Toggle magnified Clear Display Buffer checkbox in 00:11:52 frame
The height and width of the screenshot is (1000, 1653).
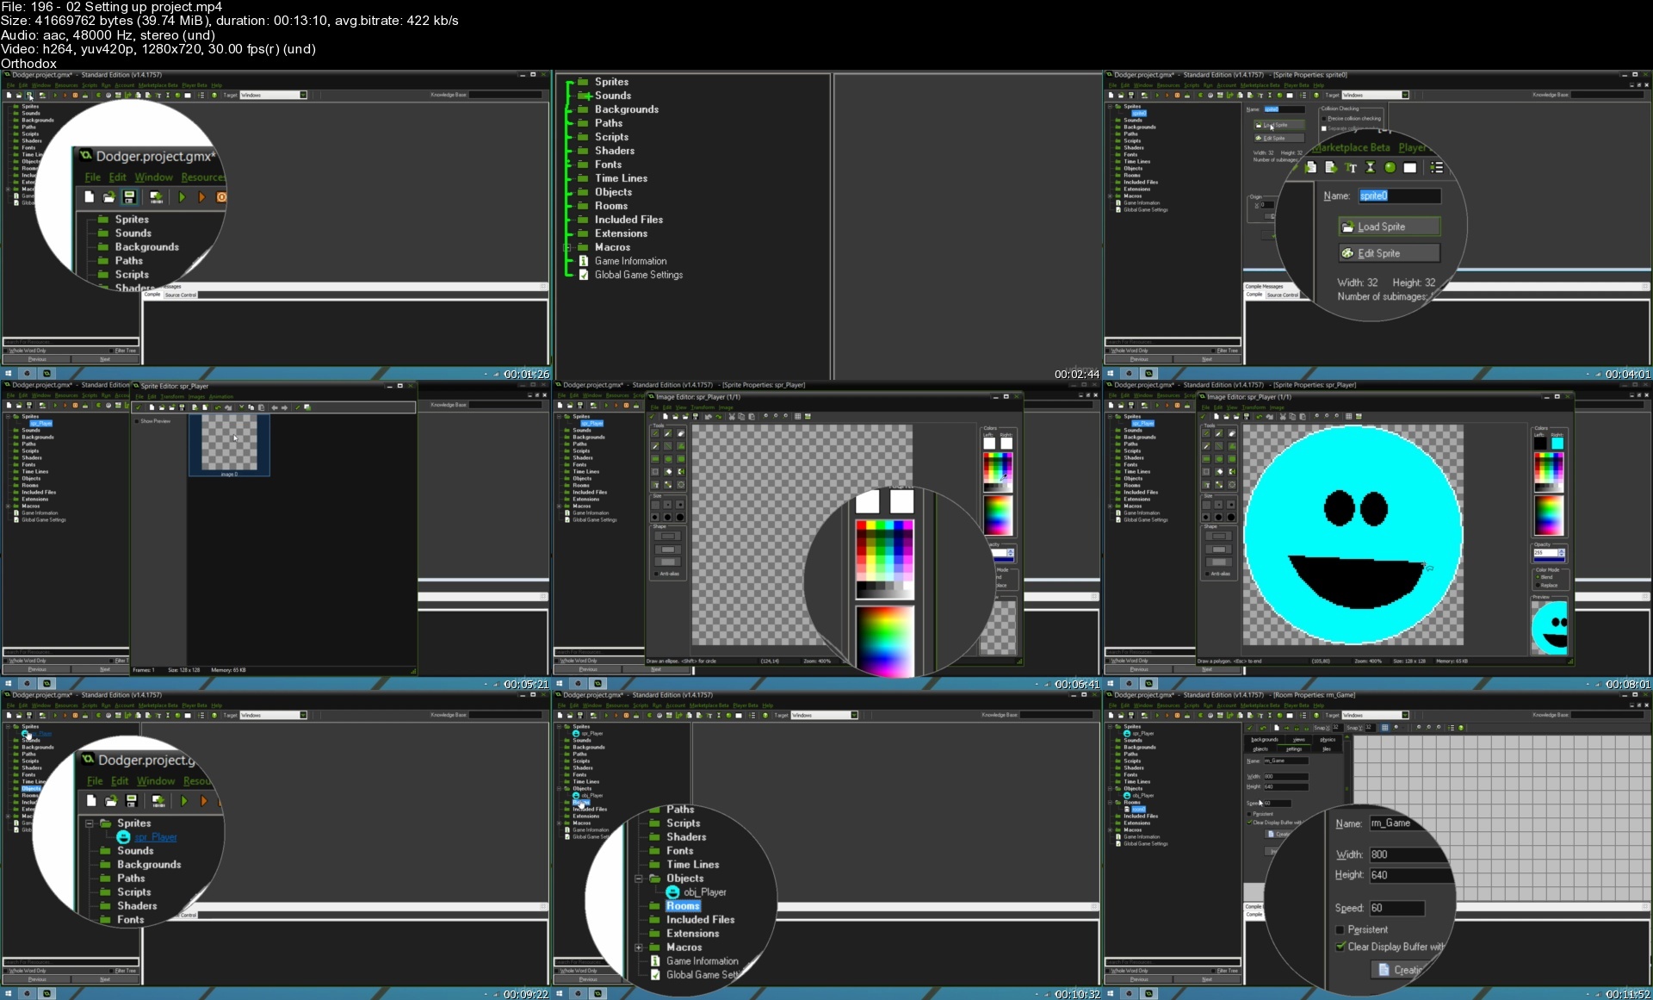point(1340,947)
